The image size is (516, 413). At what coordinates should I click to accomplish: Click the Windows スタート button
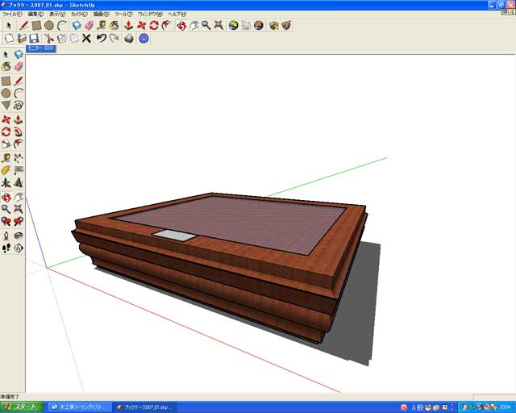[21, 407]
